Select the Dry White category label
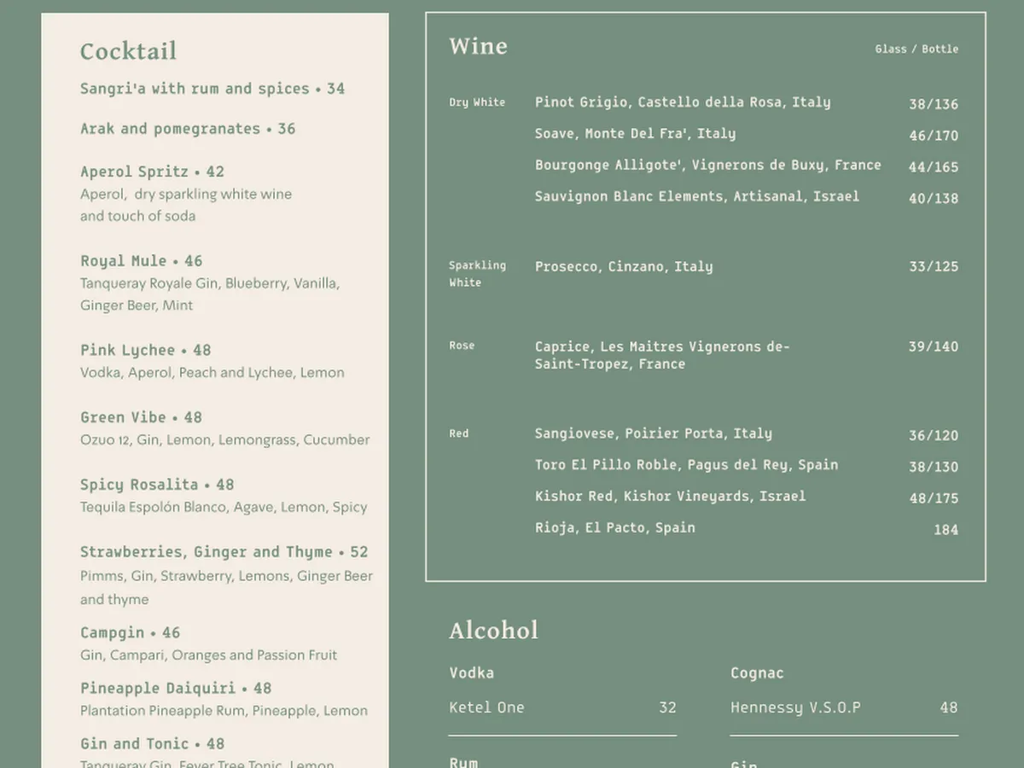The height and width of the screenshot is (768, 1024). (477, 102)
